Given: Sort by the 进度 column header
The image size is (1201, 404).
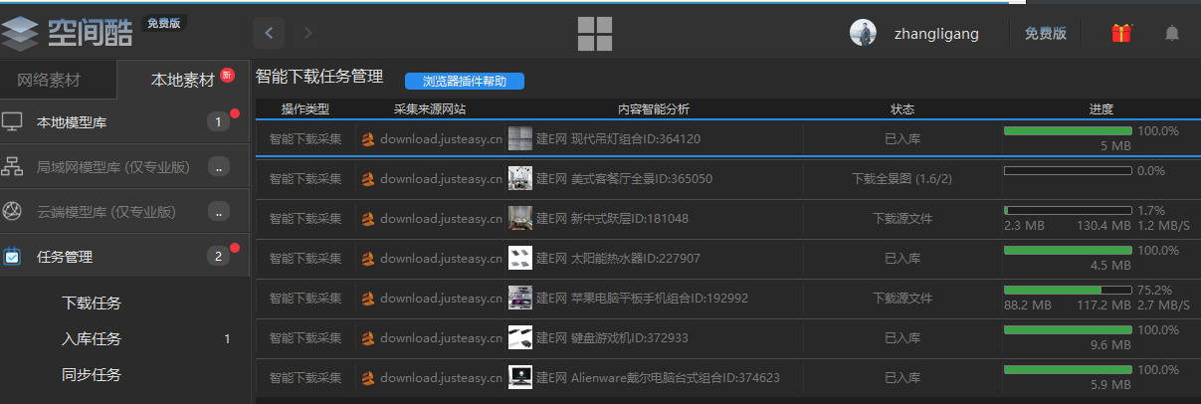Looking at the screenshot, I should coord(1101,108).
